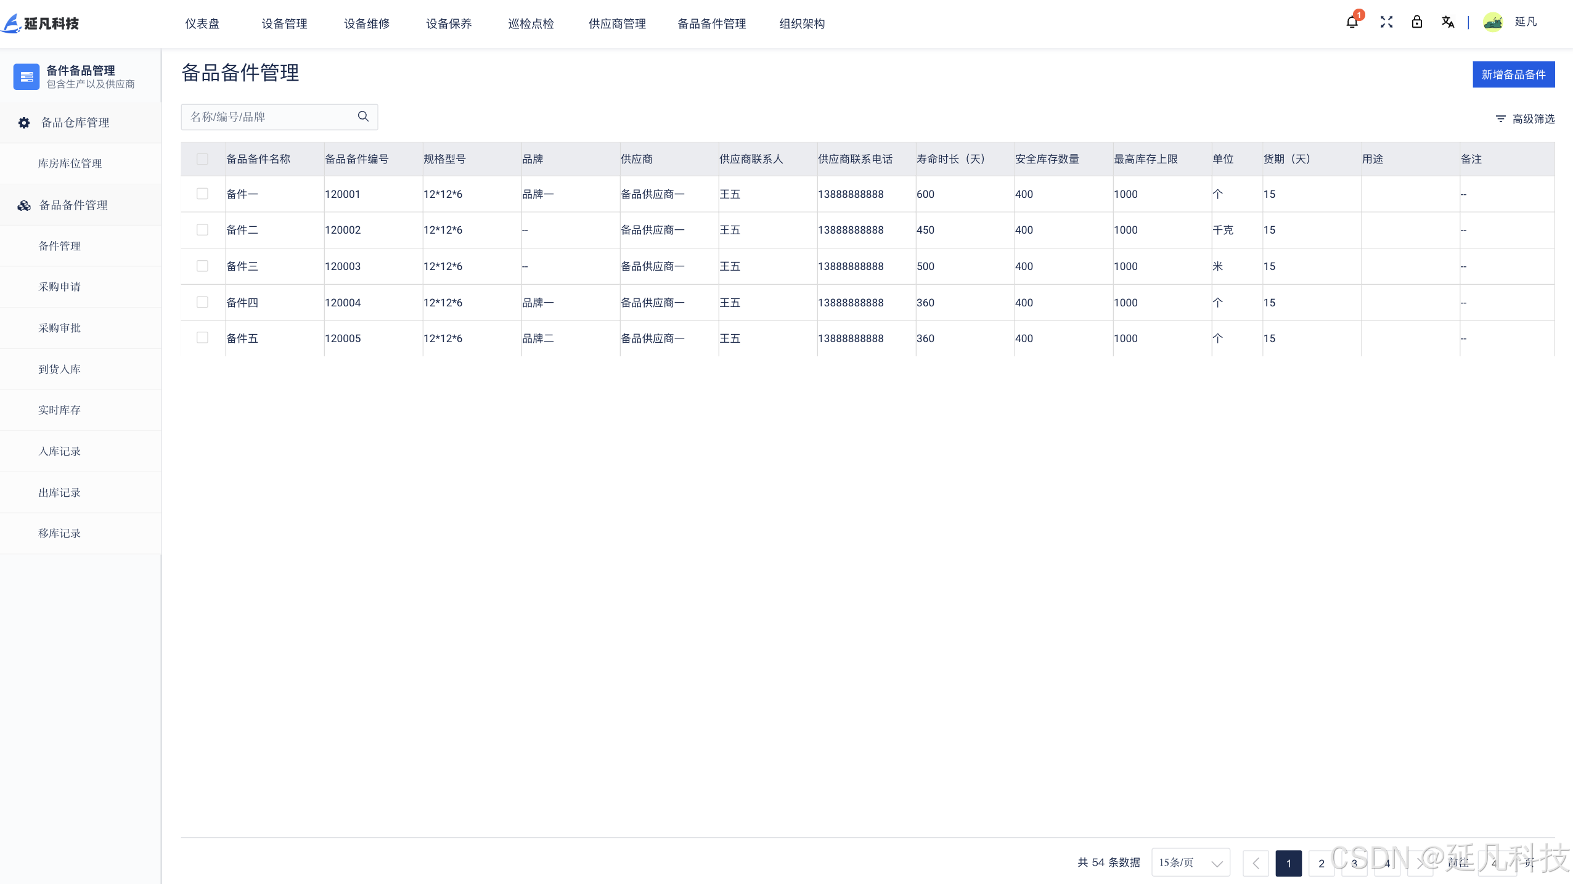Click cubes icon beside 备品备件管理

[x=24, y=205]
